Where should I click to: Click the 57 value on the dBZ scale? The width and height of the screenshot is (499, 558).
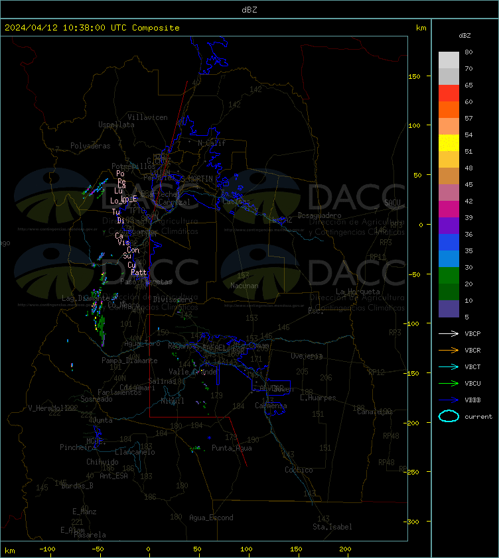point(468,118)
